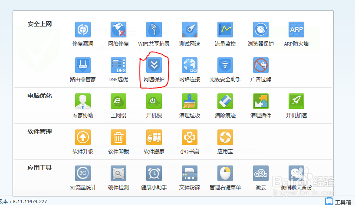Launch 清理垃圾 junk cleaner
Screen dimensions: 355x205
[190, 101]
